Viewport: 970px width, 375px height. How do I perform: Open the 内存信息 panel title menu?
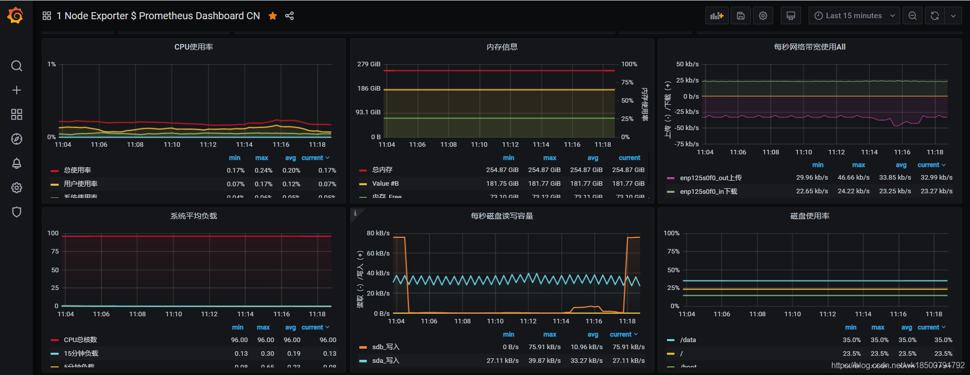(502, 47)
